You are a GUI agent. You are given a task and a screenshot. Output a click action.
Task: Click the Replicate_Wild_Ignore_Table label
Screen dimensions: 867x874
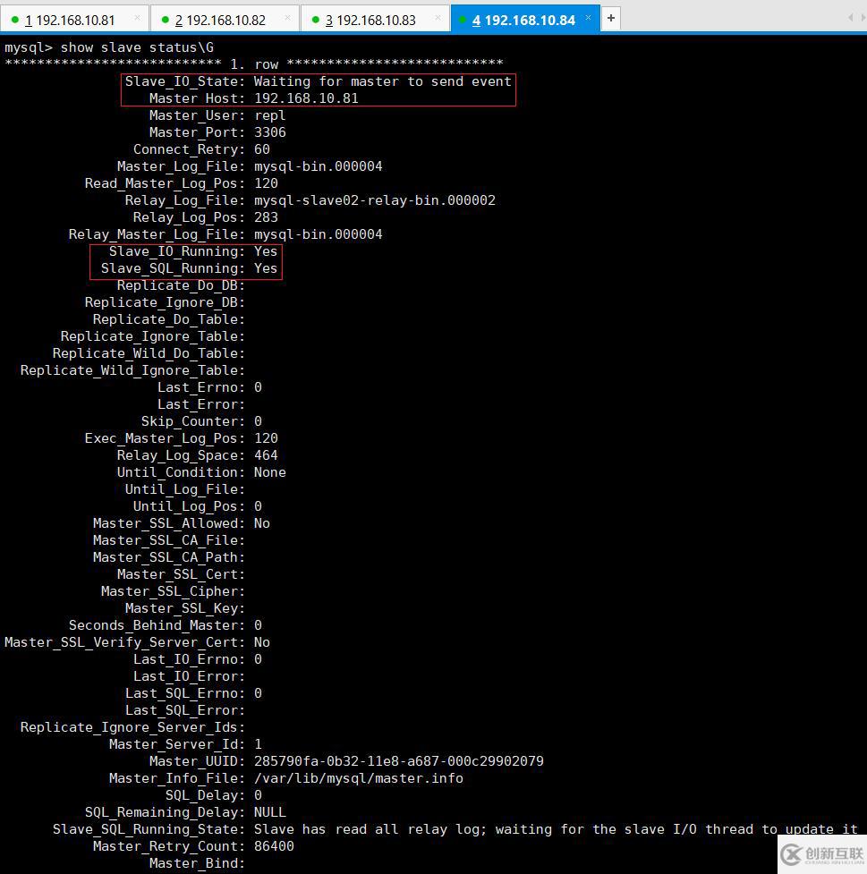(132, 370)
